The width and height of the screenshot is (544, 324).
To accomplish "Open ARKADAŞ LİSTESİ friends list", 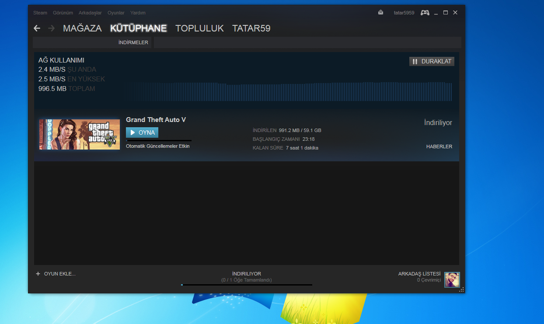I will (x=419, y=274).
